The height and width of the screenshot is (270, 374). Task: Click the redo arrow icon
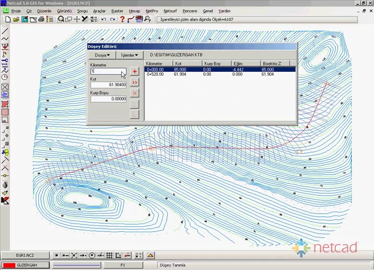click(x=112, y=19)
